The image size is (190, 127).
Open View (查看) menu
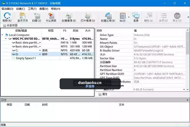click(x=44, y=9)
